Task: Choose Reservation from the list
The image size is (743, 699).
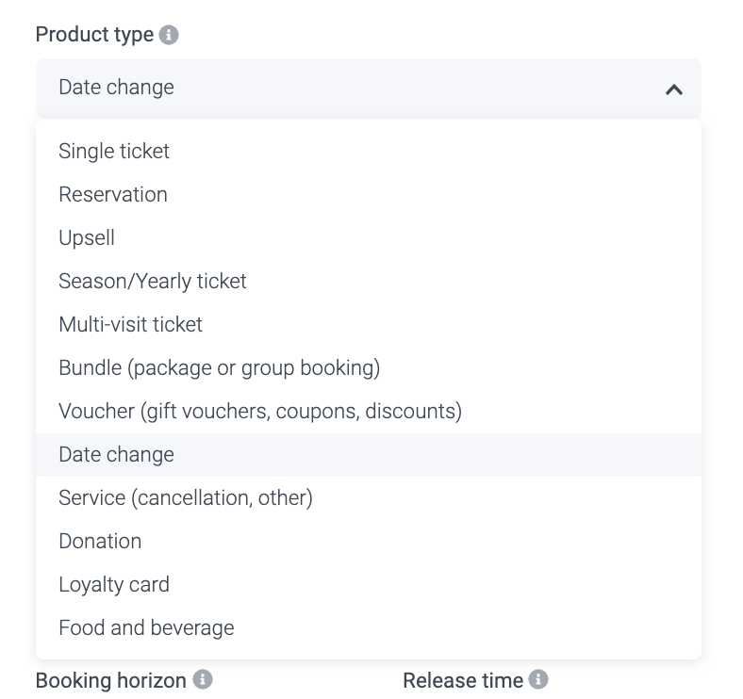Action: point(113,194)
